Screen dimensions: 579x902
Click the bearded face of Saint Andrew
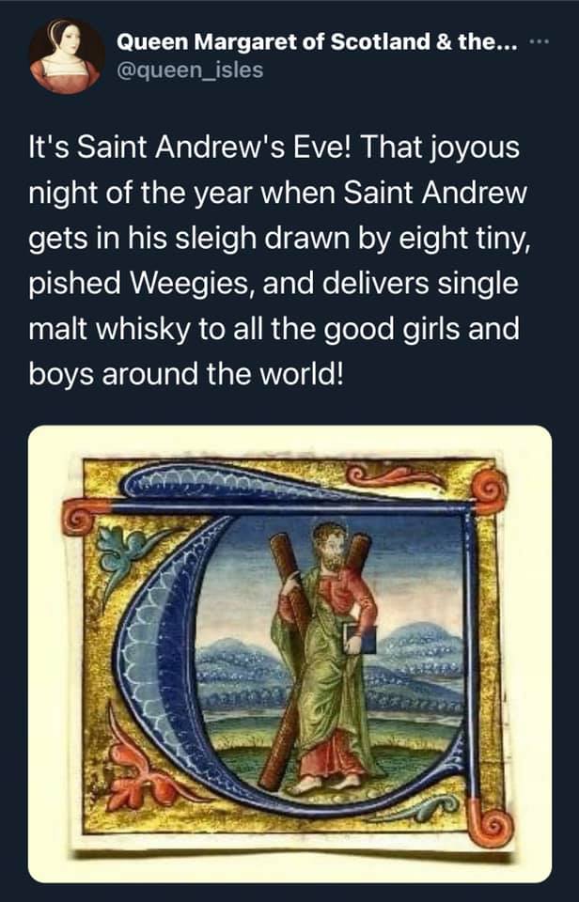pos(328,545)
